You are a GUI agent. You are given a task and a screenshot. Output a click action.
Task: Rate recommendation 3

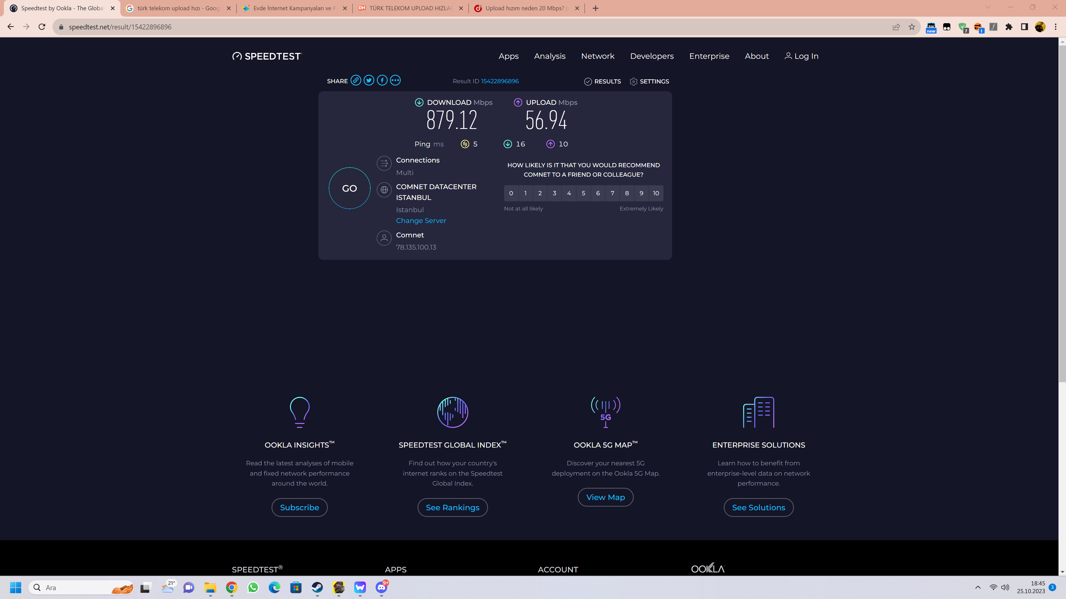(555, 193)
